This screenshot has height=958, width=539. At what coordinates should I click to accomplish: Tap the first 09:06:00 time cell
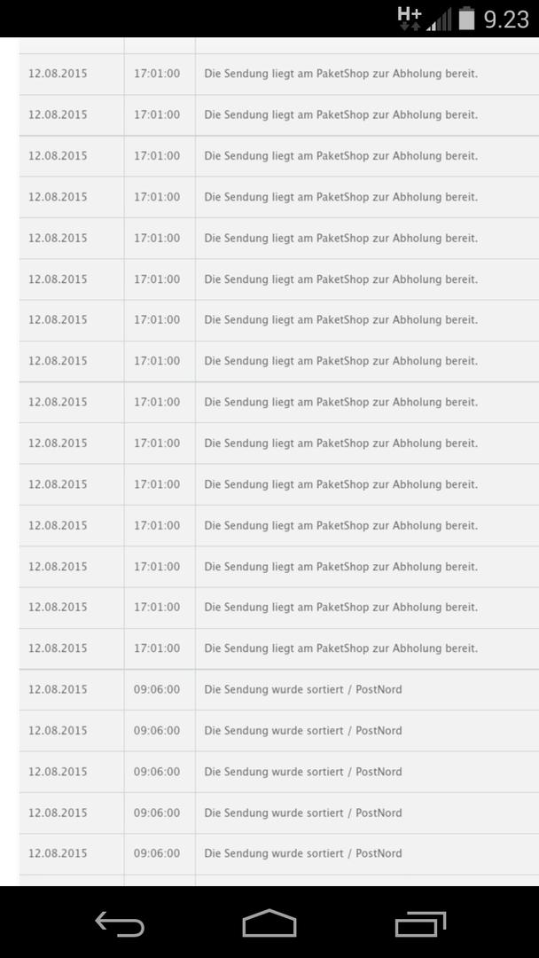click(157, 689)
